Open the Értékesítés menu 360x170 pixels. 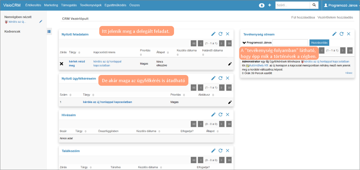coord(33,5)
